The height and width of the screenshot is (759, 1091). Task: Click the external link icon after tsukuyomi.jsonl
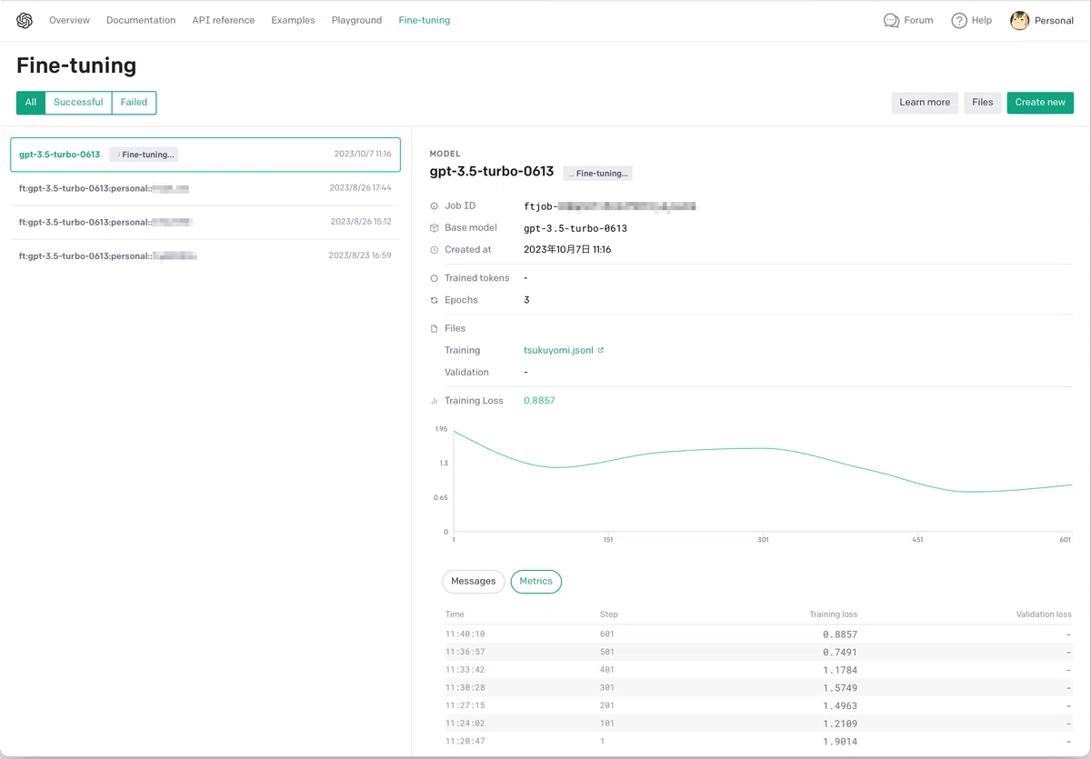click(x=600, y=350)
